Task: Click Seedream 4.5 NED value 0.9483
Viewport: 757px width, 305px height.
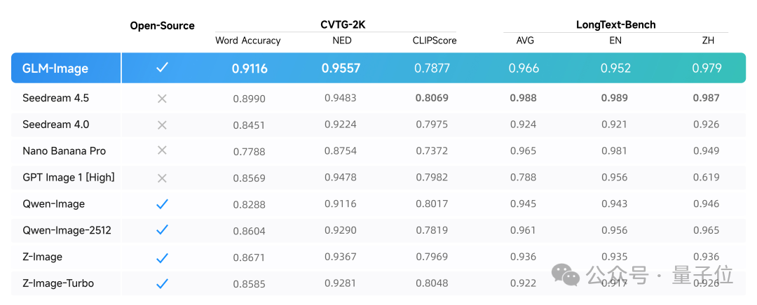Action: (x=341, y=98)
